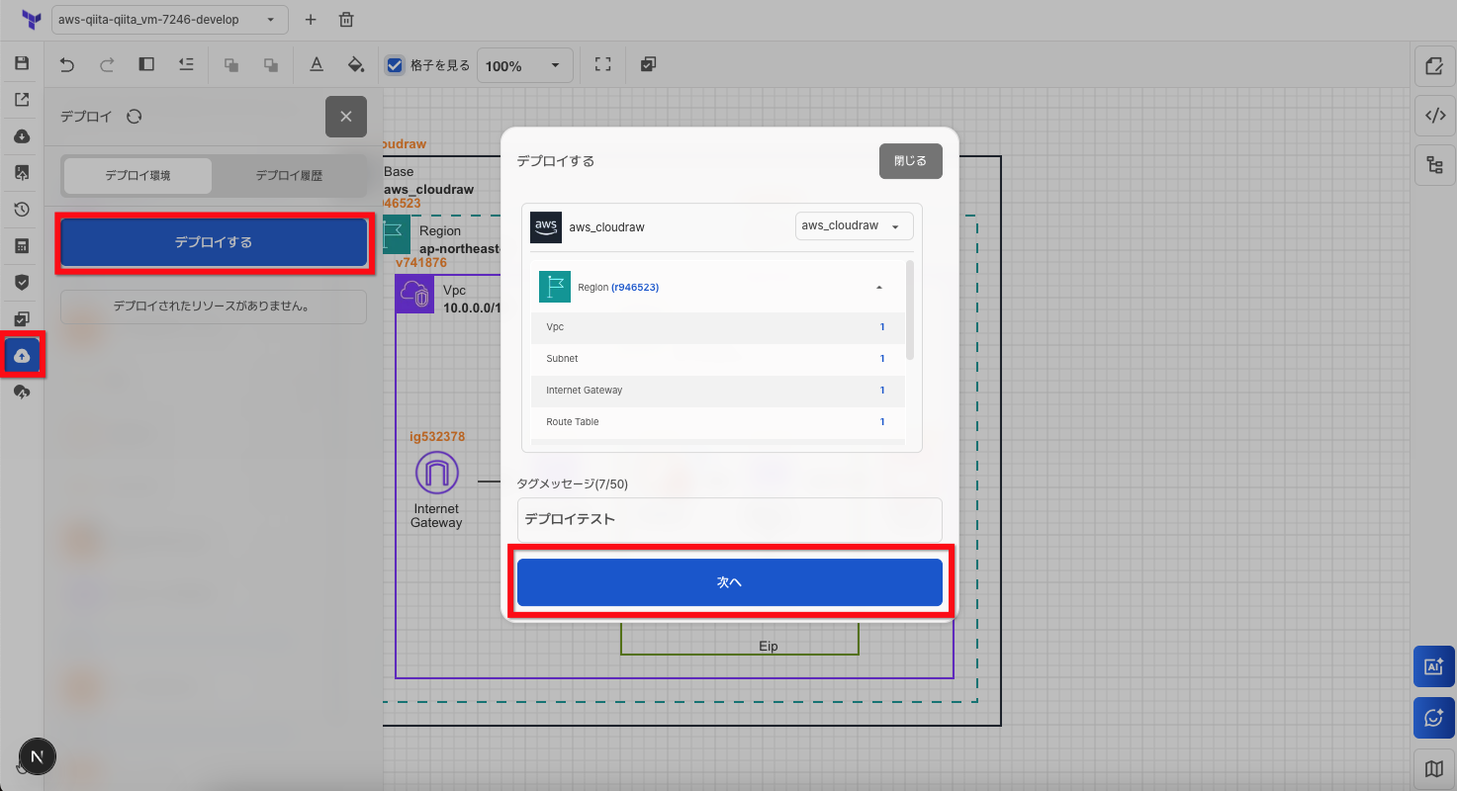Click the trash delete icon at top
The height and width of the screenshot is (791, 1457).
346,20
